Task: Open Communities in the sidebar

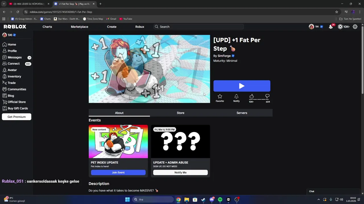Action: [14, 89]
